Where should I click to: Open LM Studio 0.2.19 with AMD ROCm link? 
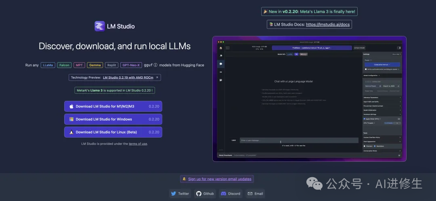(x=128, y=77)
